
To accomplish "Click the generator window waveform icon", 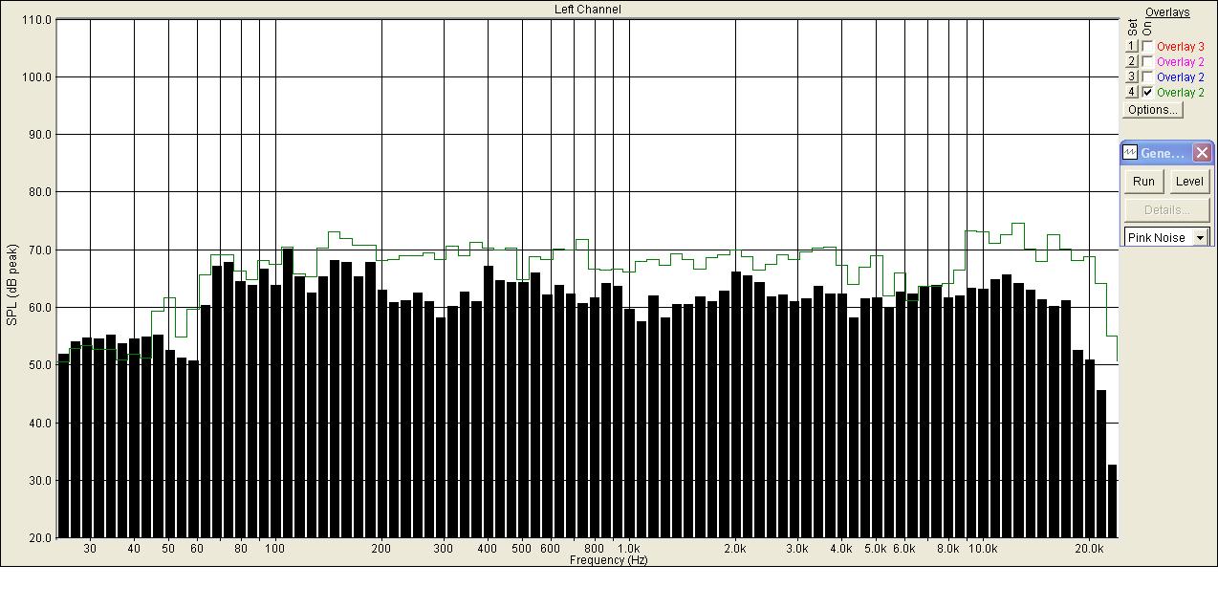I will [1130, 153].
